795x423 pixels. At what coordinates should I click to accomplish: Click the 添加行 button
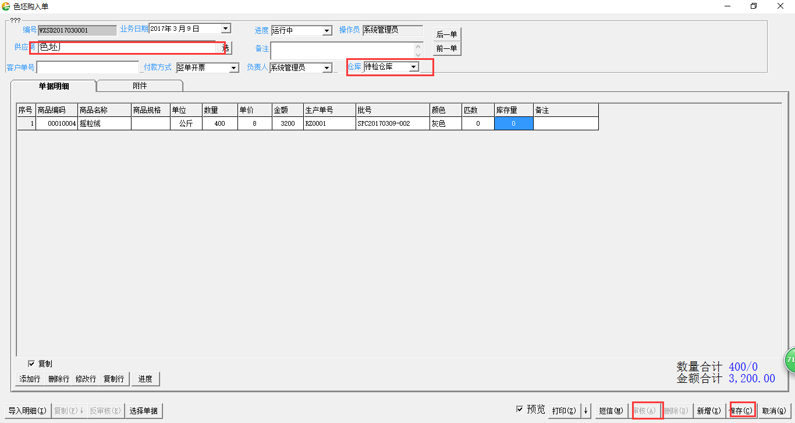tap(30, 379)
